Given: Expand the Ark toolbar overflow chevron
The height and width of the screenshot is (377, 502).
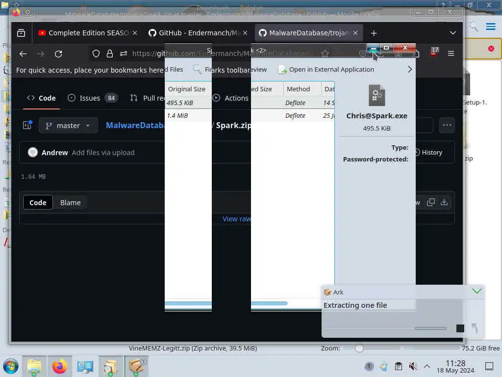Looking at the screenshot, I should pos(410,69).
